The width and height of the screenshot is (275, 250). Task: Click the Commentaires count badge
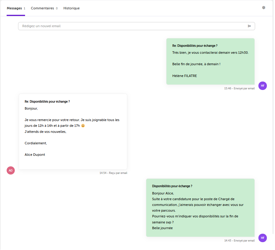[57, 8]
